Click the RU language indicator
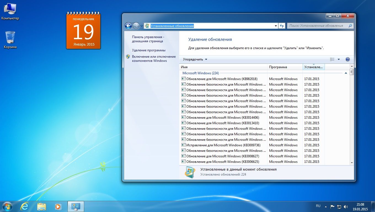The height and width of the screenshot is (212, 375). (x=318, y=206)
